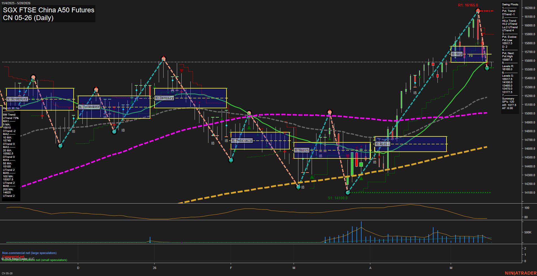This screenshot has width=537, height=276.
Task: Select support level 13485.0 in Levels S
Action: pyautogui.click(x=507, y=86)
